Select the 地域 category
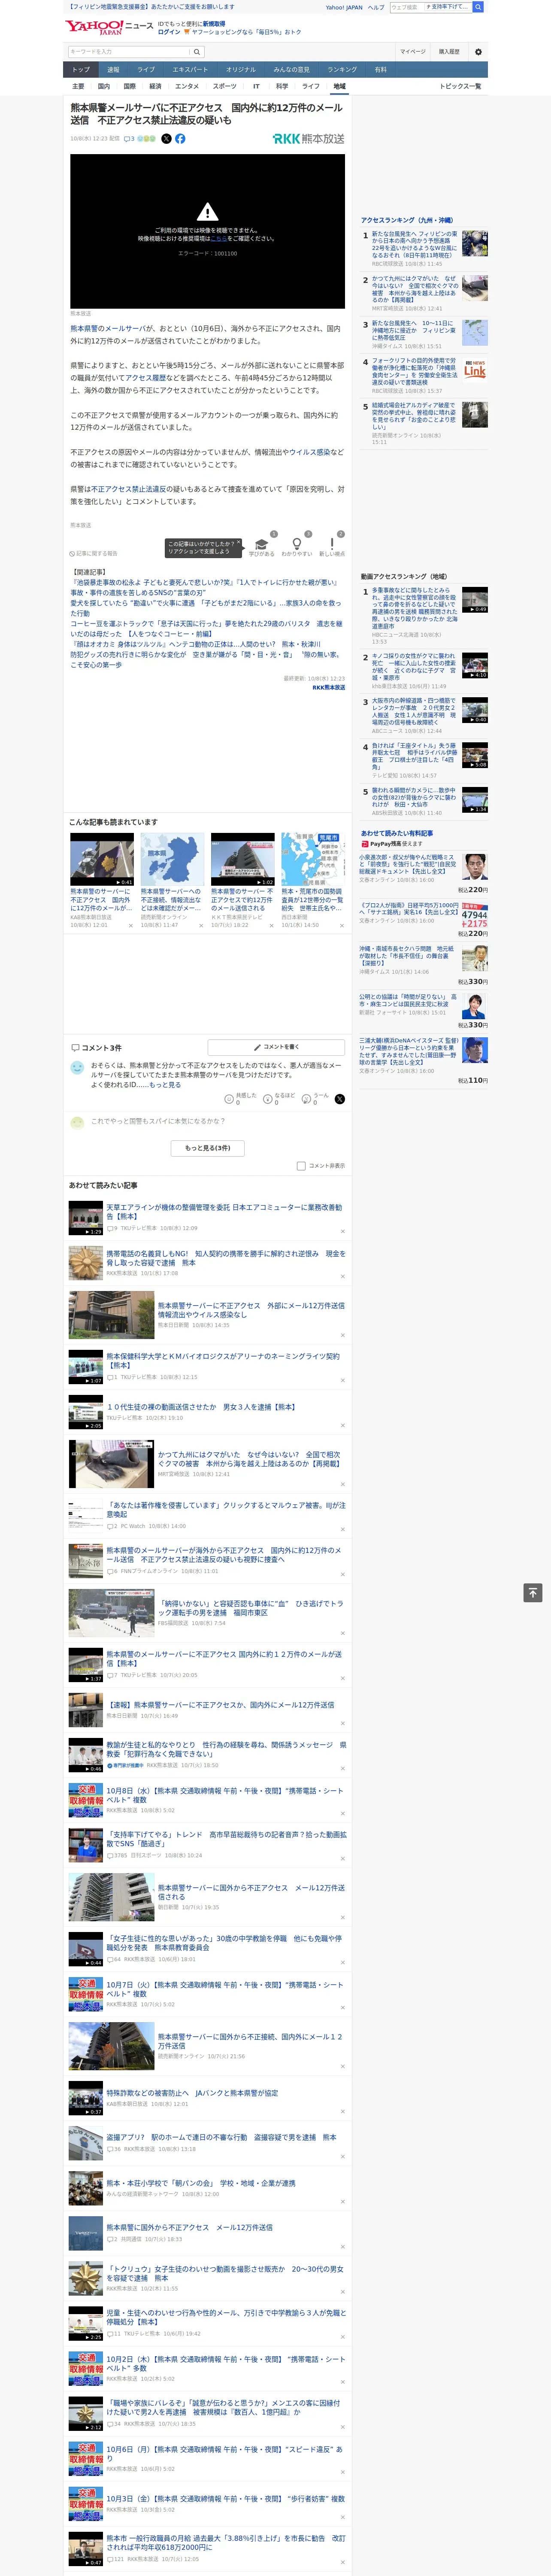 click(339, 86)
